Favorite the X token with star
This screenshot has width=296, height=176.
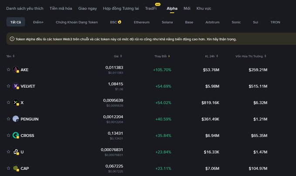[x=8, y=103]
